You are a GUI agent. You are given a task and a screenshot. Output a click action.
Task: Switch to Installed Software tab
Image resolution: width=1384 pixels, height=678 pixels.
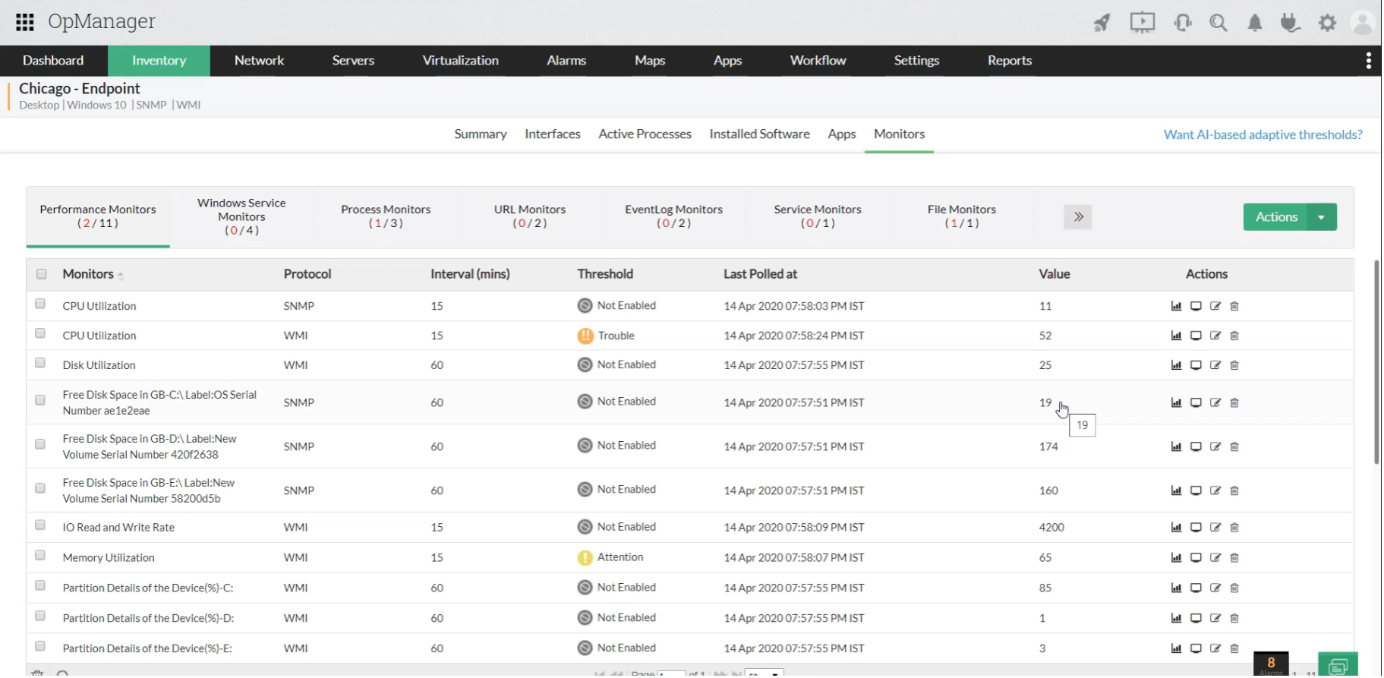point(759,134)
